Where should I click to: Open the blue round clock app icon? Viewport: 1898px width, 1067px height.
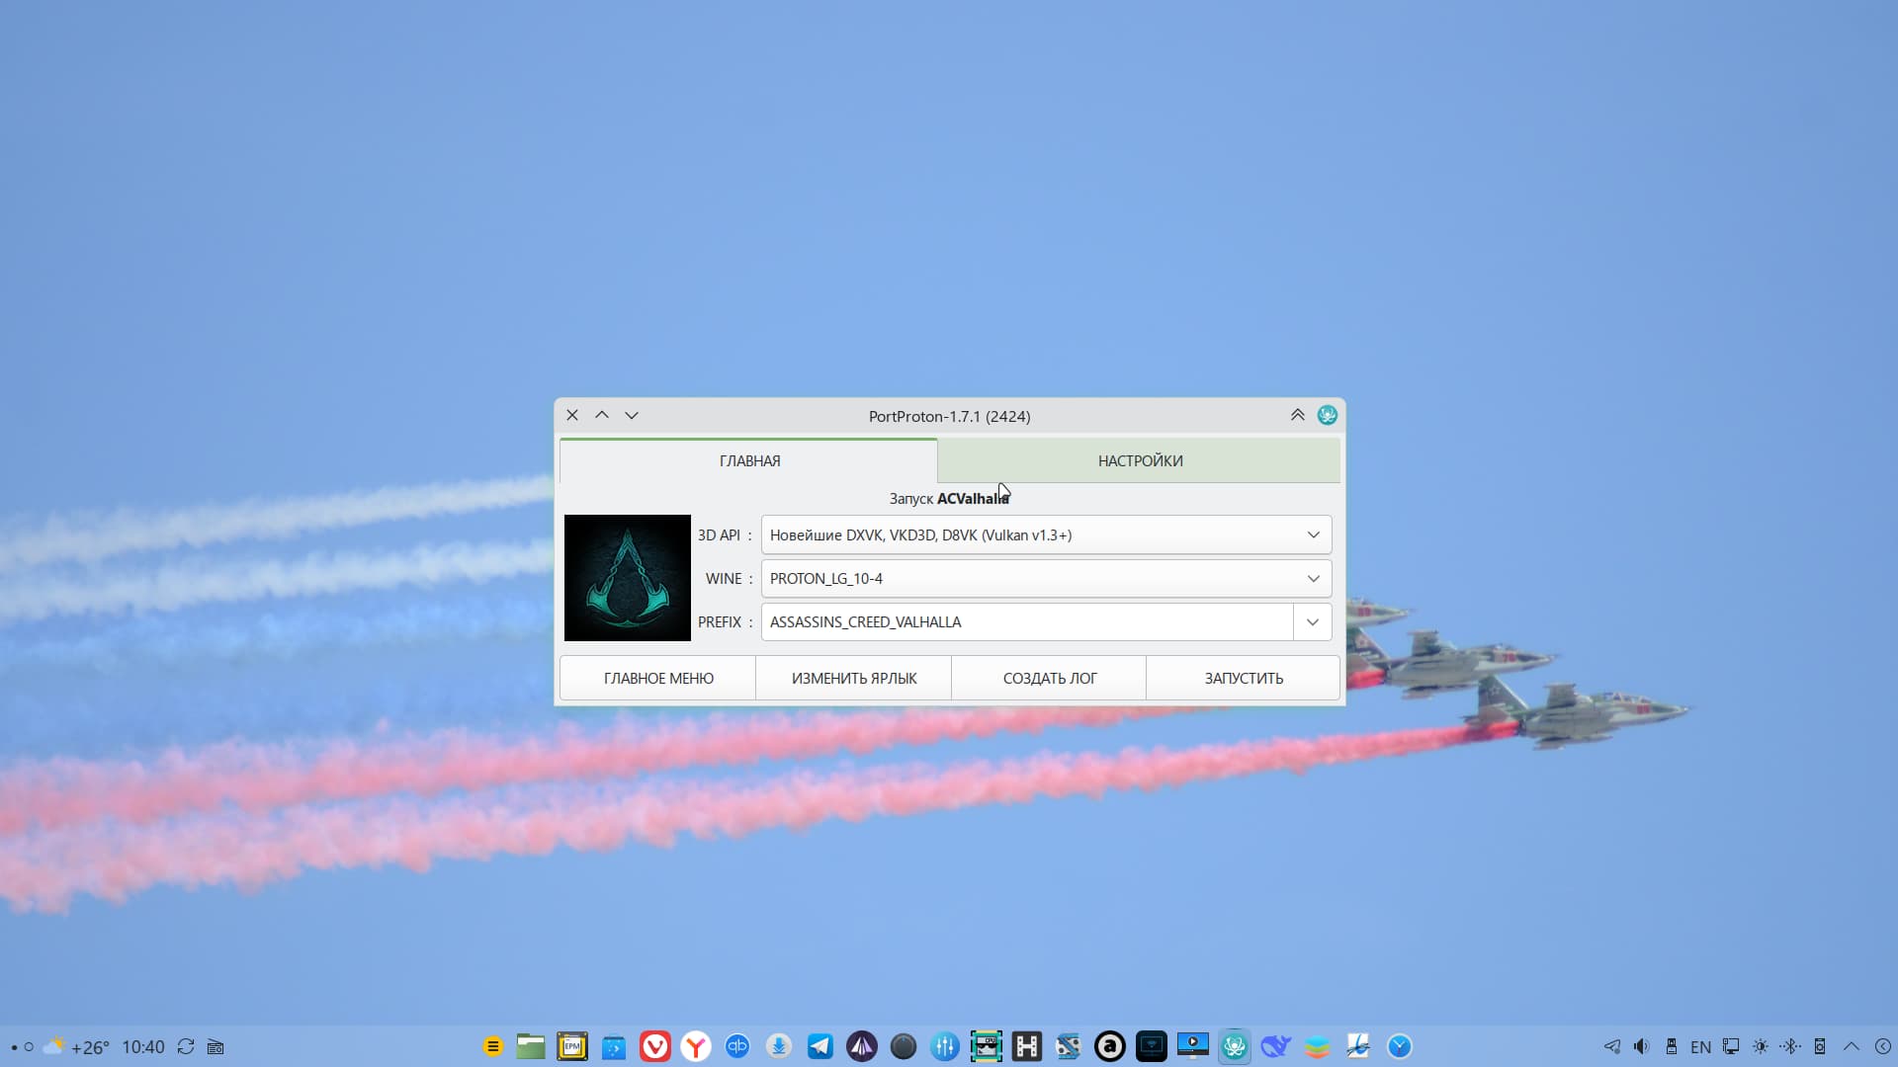1400,1046
